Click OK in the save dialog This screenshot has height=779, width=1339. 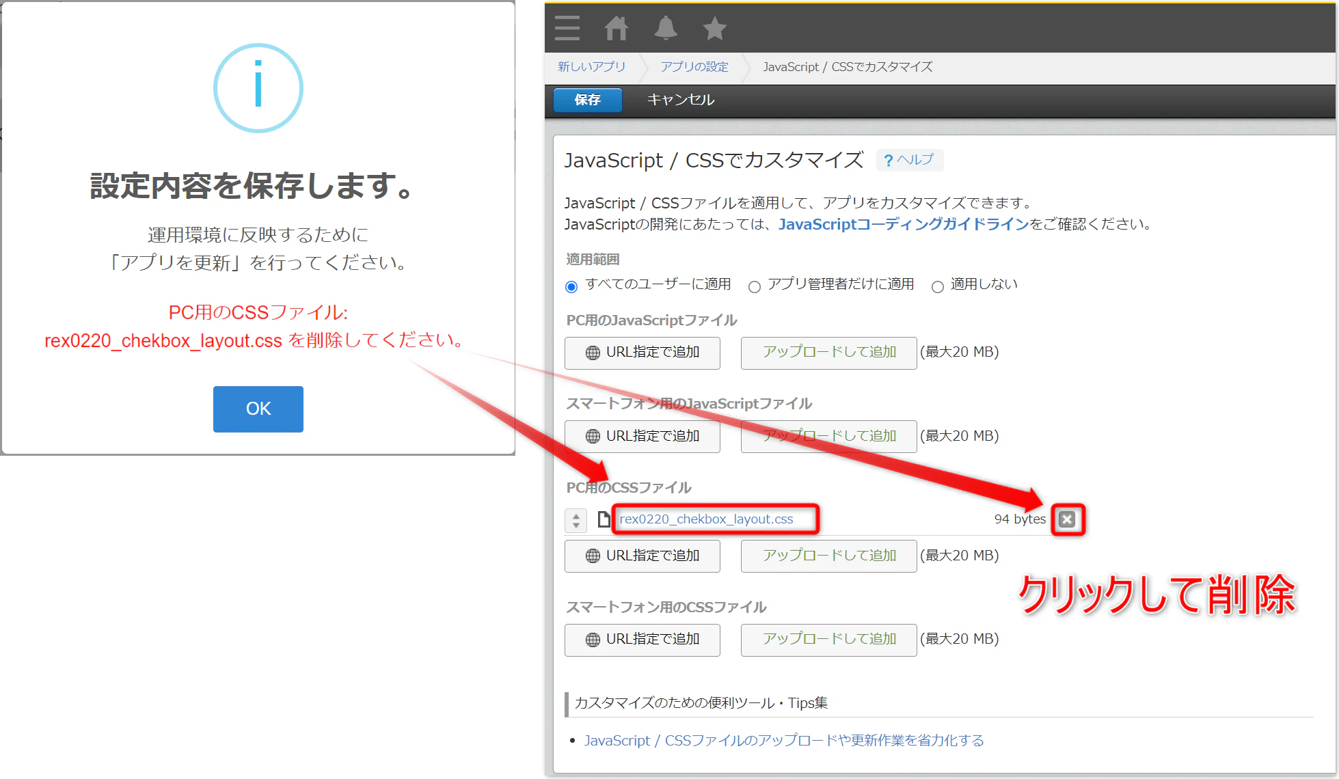258,409
